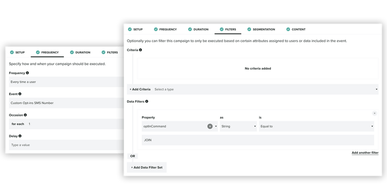Clear the optInCommand property value
Image resolution: width=387 pixels, height=193 pixels.
[x=210, y=126]
